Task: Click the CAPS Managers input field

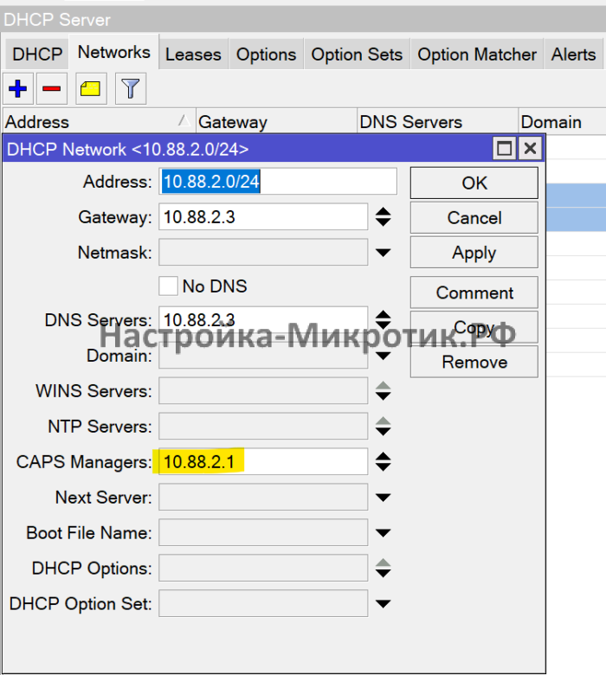Action: pos(263,462)
